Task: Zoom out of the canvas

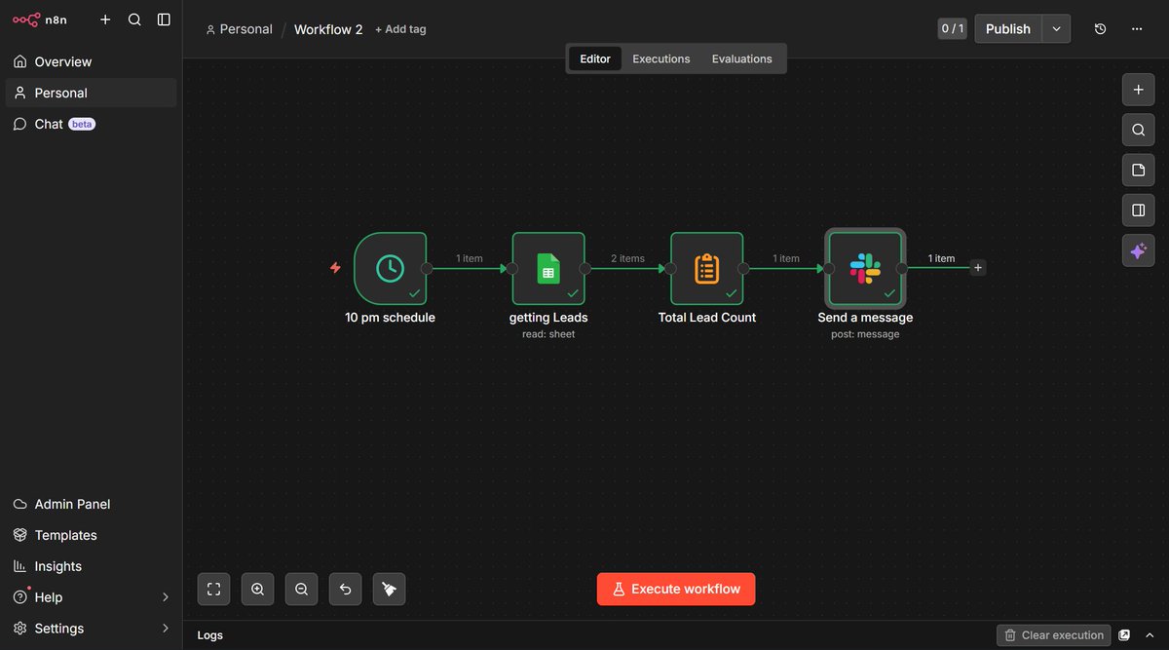Action: pyautogui.click(x=302, y=589)
